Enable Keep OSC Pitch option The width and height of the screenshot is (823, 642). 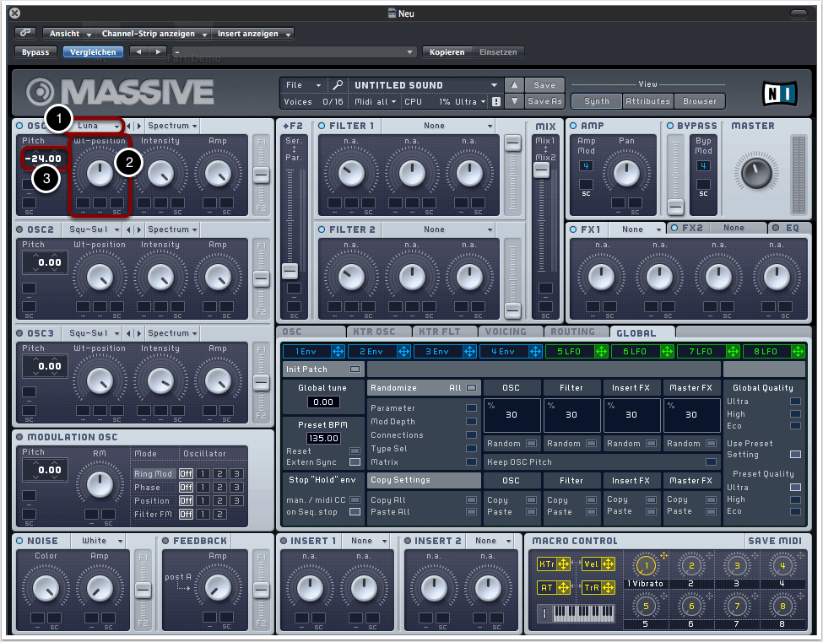tap(711, 462)
